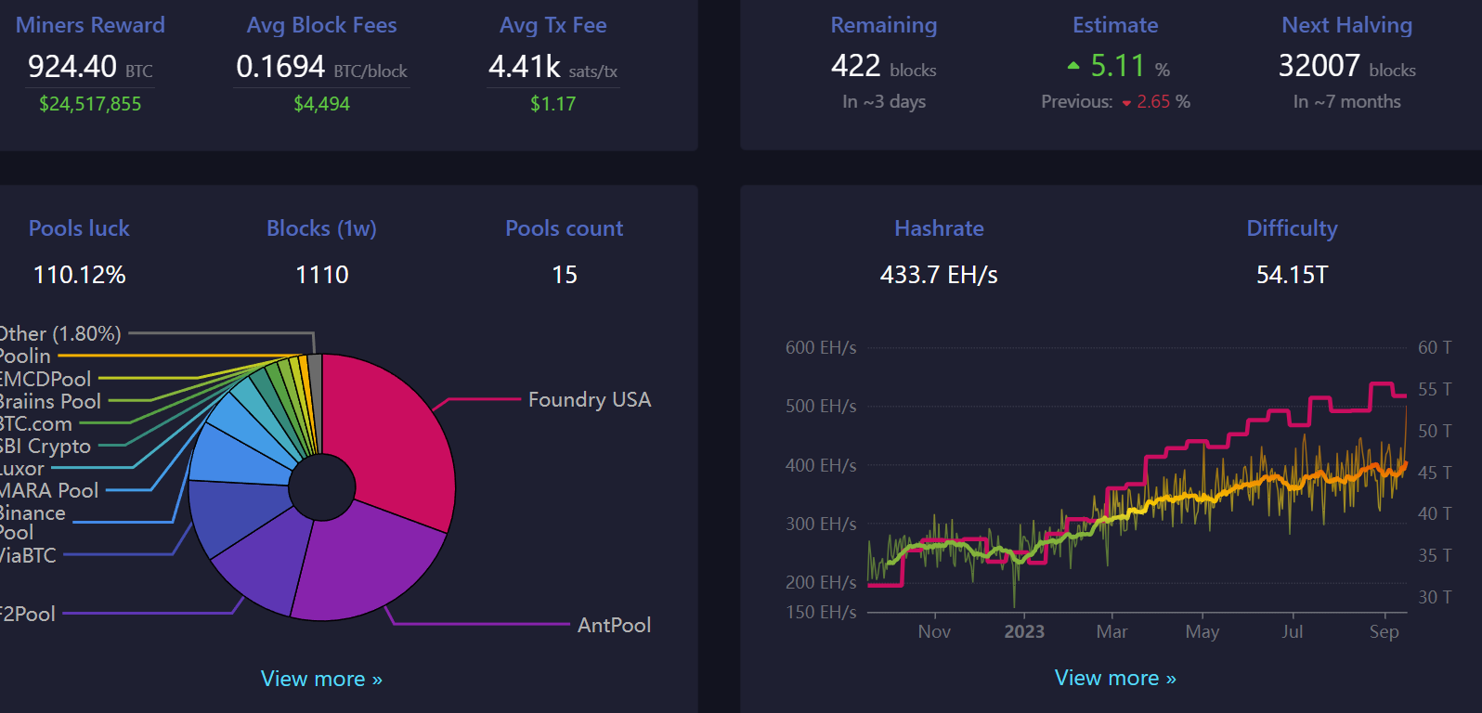Click the red down arrow beside 2.65%
Viewport: 1482px width, 713px height.
point(1126,103)
